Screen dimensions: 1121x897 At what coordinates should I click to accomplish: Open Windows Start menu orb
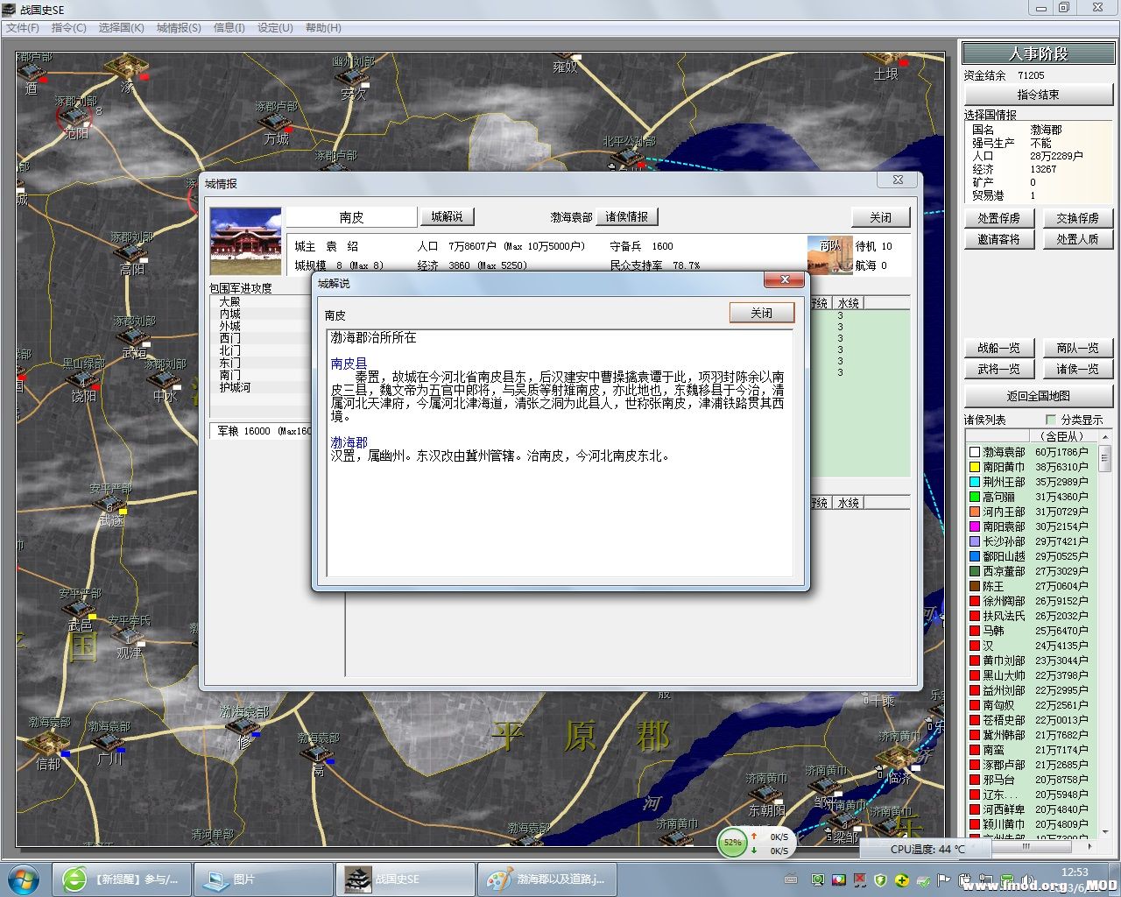pyautogui.click(x=24, y=879)
